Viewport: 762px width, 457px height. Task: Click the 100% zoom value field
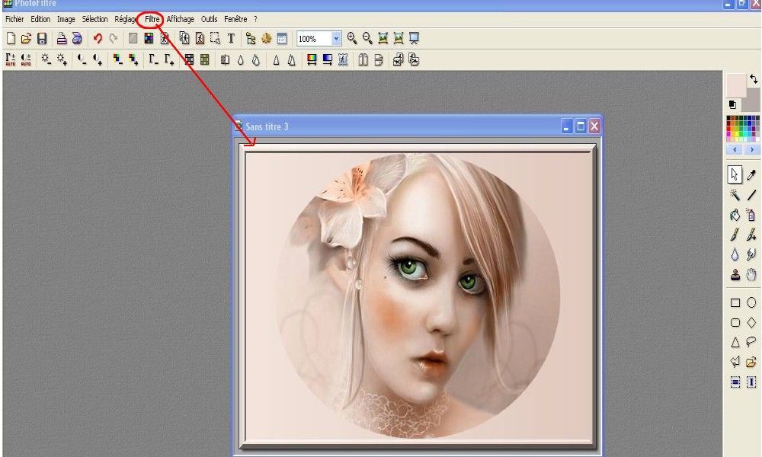314,38
